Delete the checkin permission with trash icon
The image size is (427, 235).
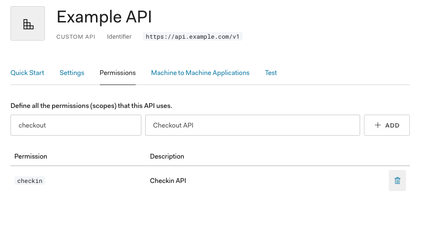click(x=397, y=181)
